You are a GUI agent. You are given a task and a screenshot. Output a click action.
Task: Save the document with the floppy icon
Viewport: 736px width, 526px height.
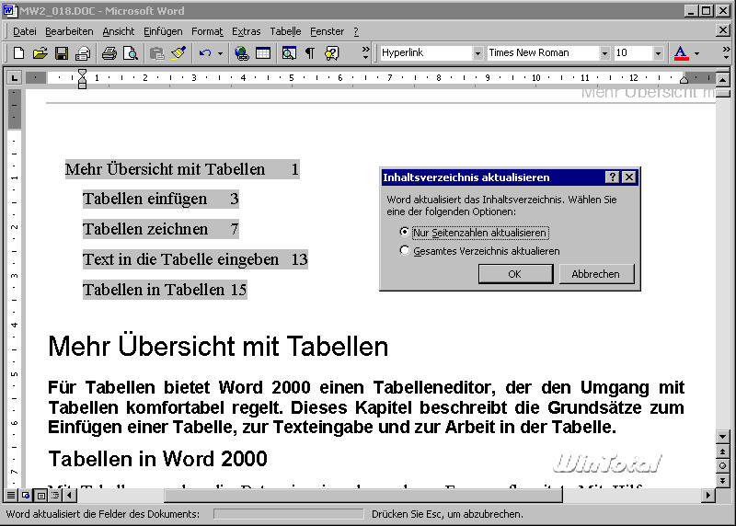62,53
